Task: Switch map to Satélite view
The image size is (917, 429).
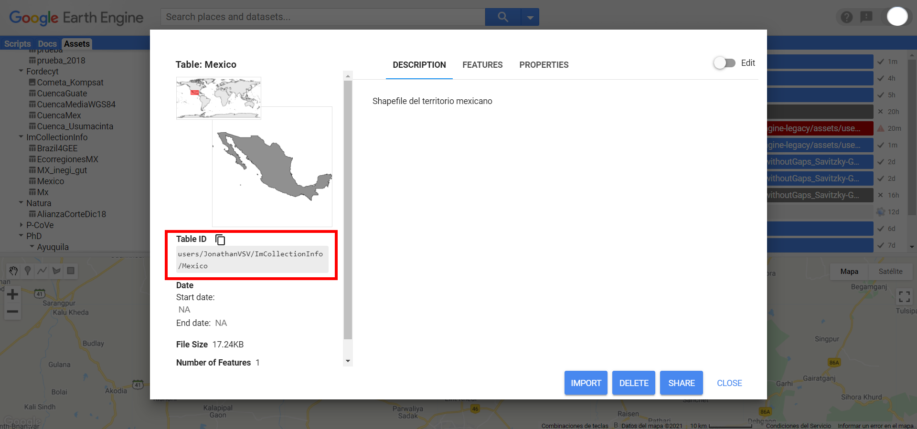Action: [891, 271]
